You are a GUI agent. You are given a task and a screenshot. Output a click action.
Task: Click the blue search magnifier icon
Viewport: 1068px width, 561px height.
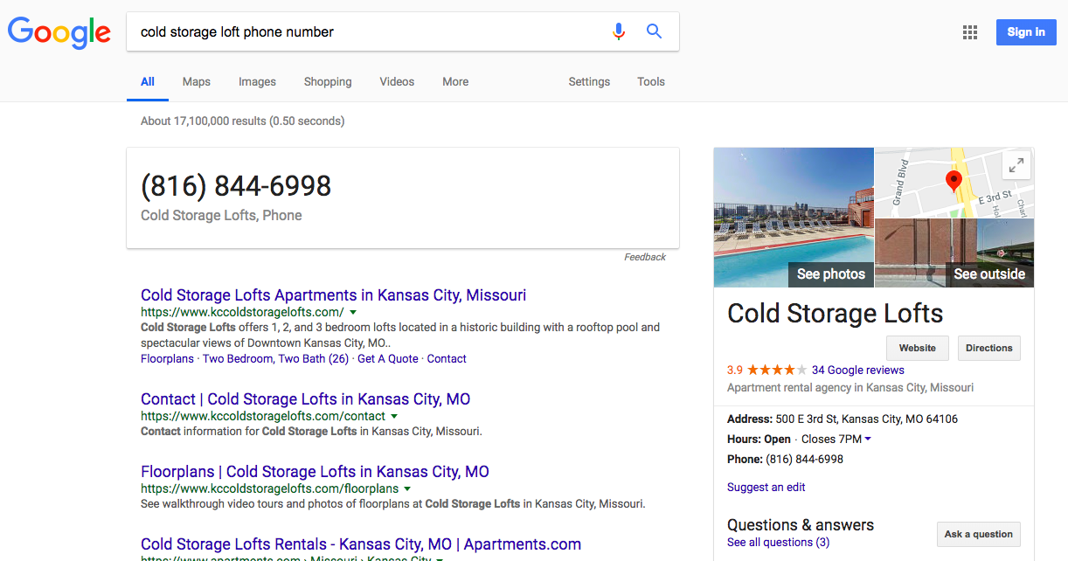coord(654,31)
